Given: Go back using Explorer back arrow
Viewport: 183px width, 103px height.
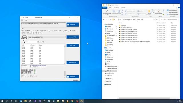Looking at the screenshot, I should pyautogui.click(x=104, y=20).
